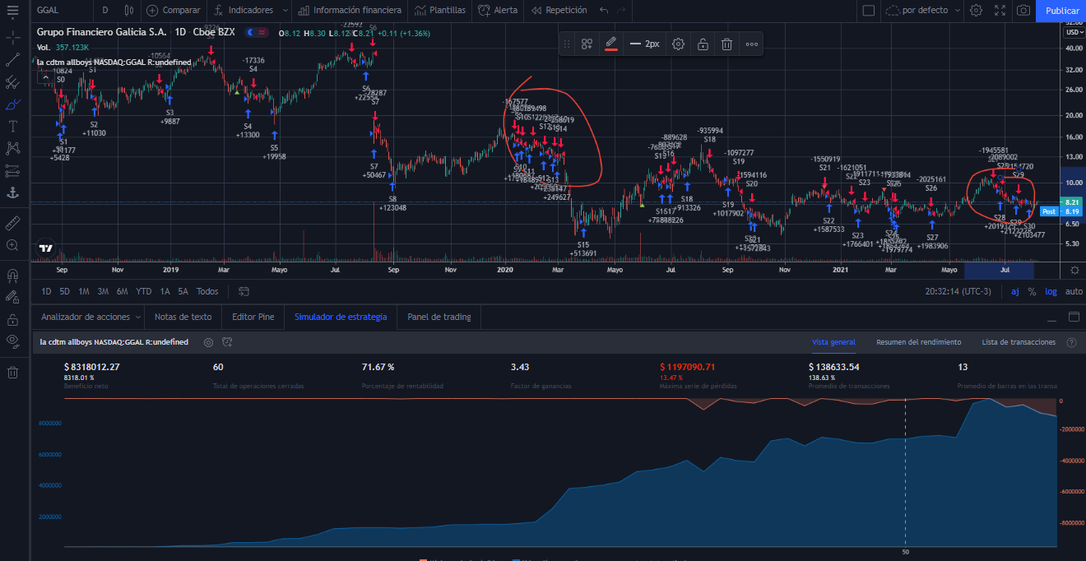Activate the zoom-in tool
Image resolution: width=1086 pixels, height=561 pixels.
[13, 245]
